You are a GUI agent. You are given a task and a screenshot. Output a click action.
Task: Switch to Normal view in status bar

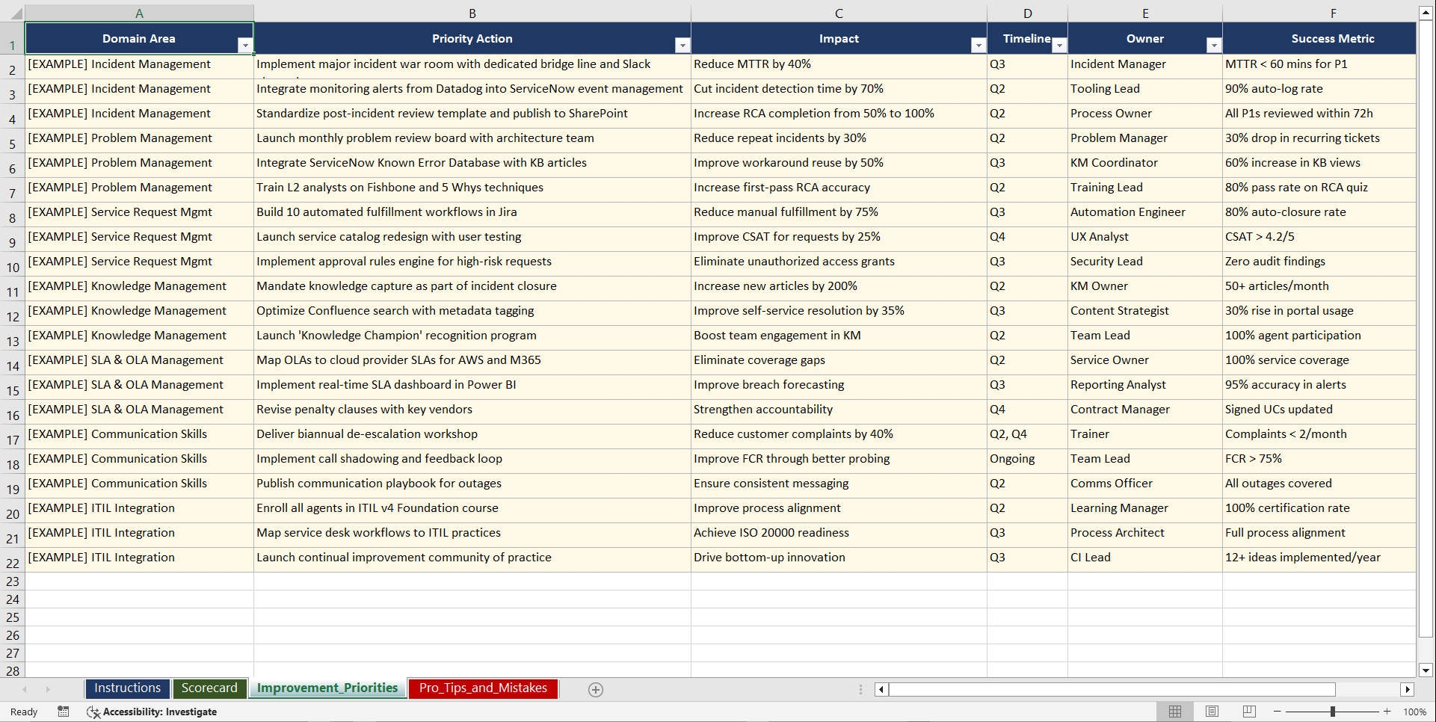[1174, 712]
